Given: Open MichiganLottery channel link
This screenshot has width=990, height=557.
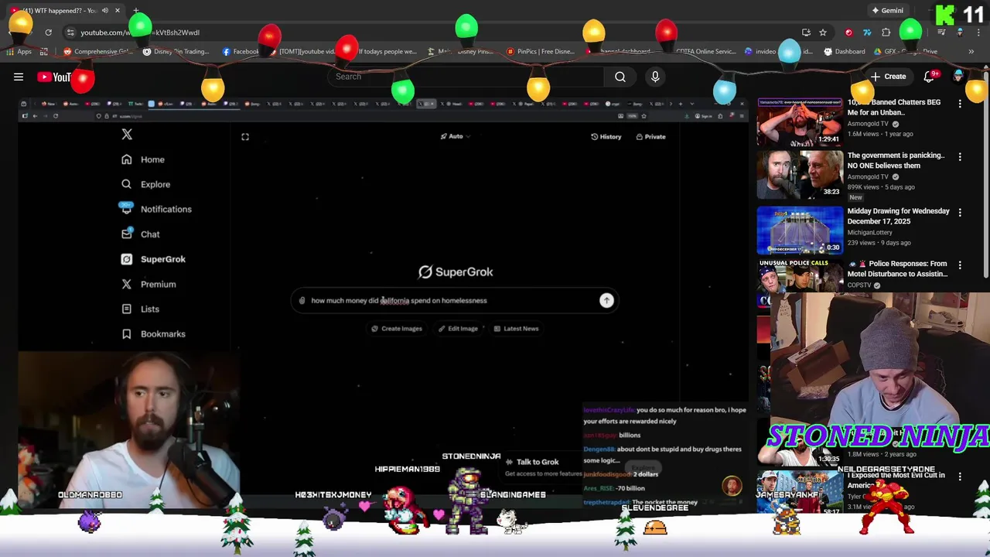Looking at the screenshot, I should [x=870, y=232].
